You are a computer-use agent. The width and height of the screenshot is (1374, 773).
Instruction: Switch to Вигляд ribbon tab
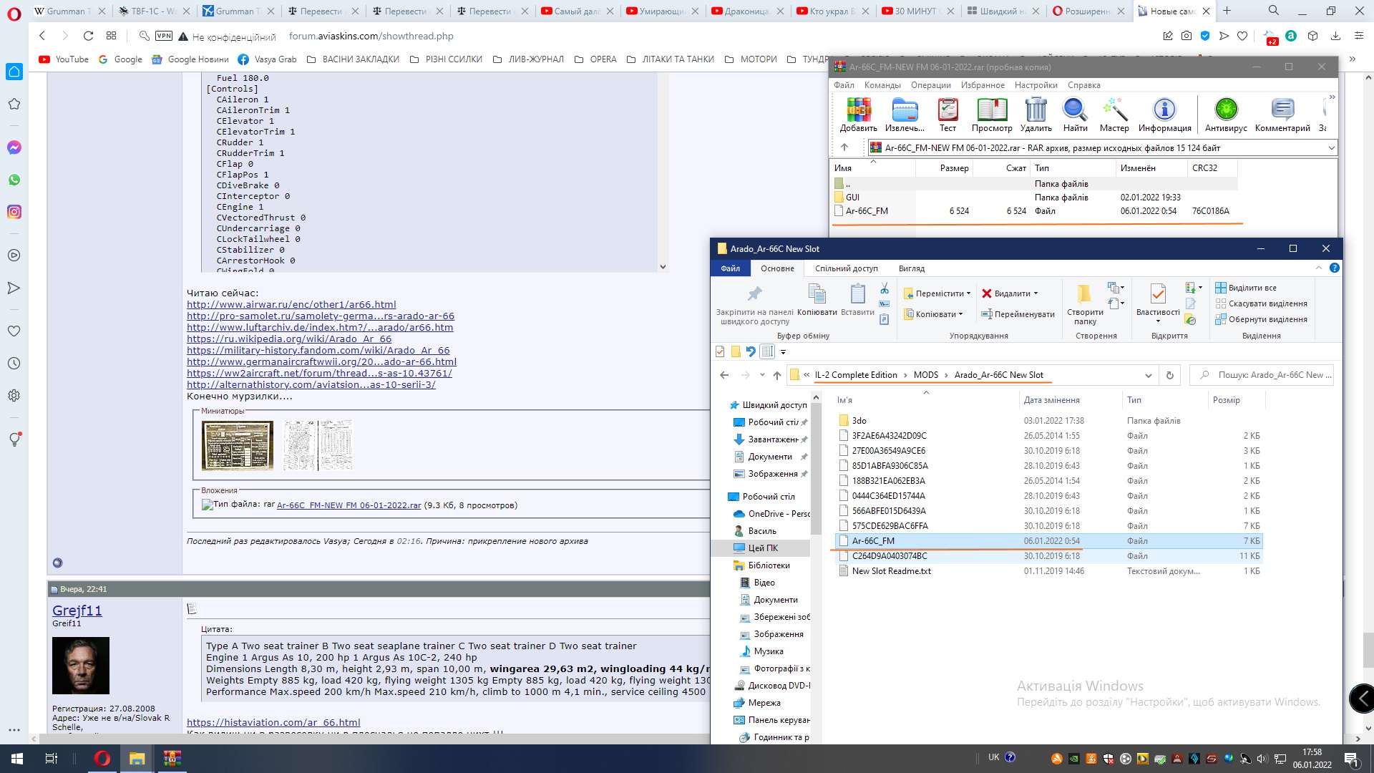pyautogui.click(x=911, y=268)
